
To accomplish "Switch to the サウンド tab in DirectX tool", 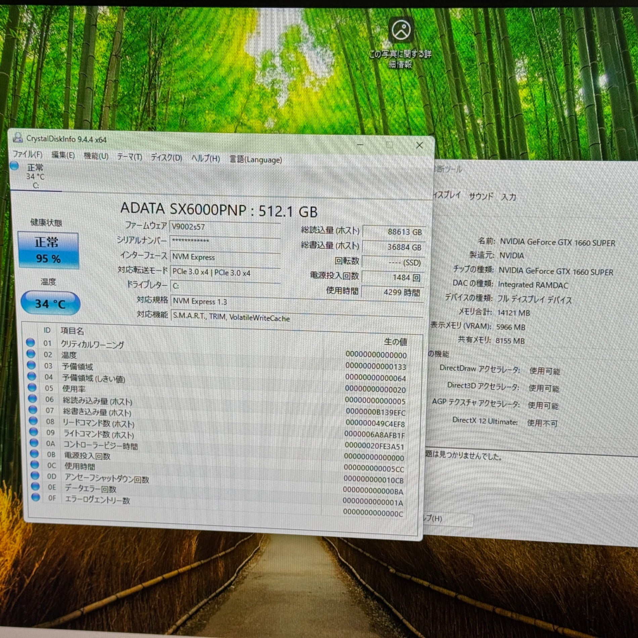I will click(481, 196).
